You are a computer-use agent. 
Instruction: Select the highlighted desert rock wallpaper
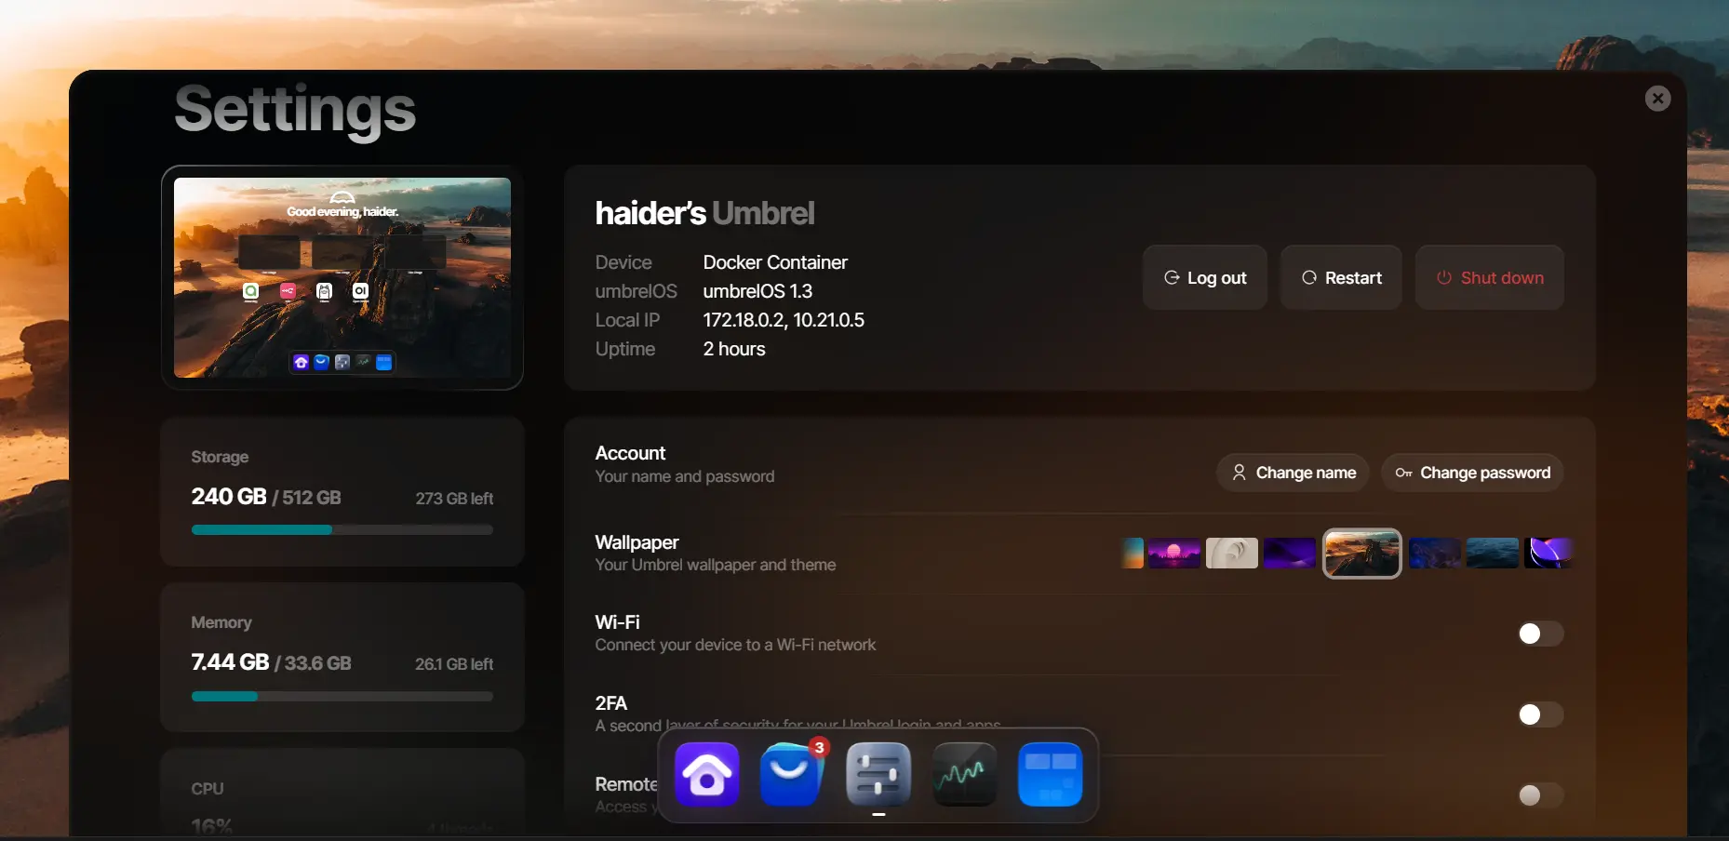point(1362,554)
